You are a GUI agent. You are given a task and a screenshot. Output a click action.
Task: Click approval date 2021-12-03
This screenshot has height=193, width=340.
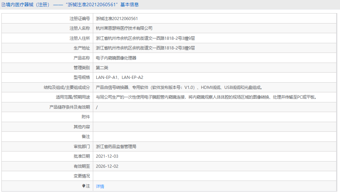coord(107,156)
